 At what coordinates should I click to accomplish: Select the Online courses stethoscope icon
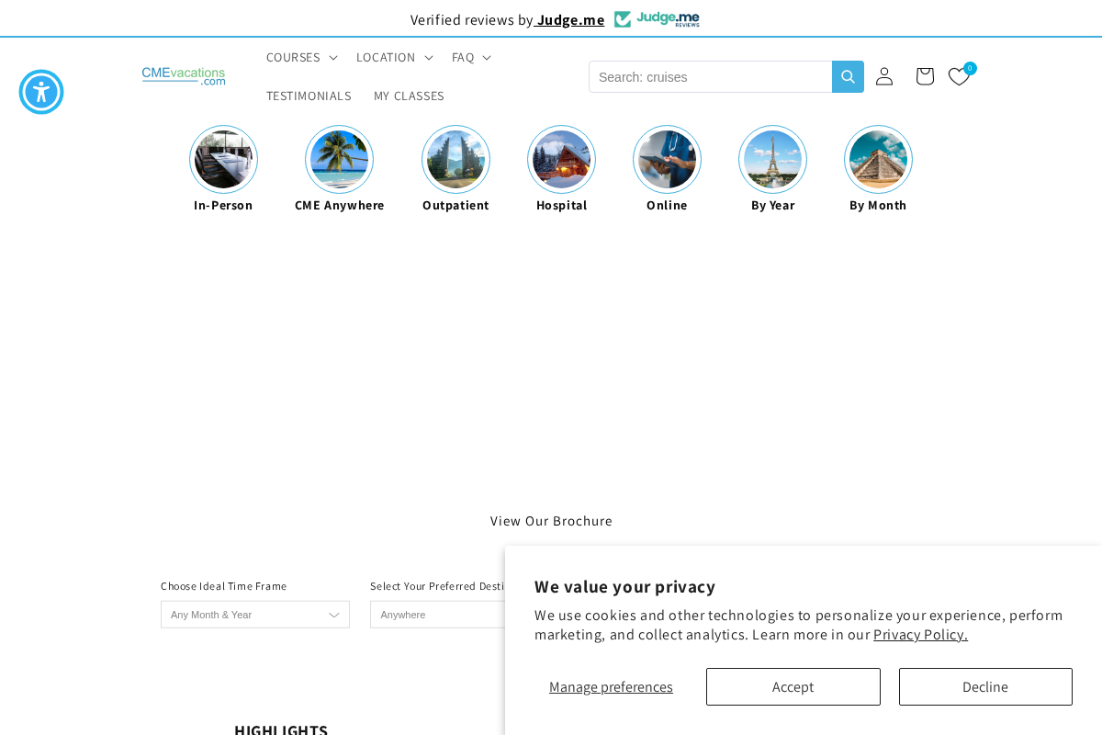click(x=667, y=159)
